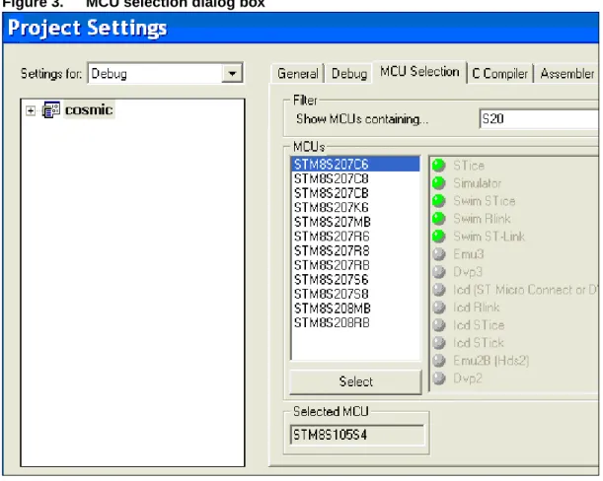Click the Project Settings title bar
This screenshot has width=603, height=481.
(x=301, y=28)
